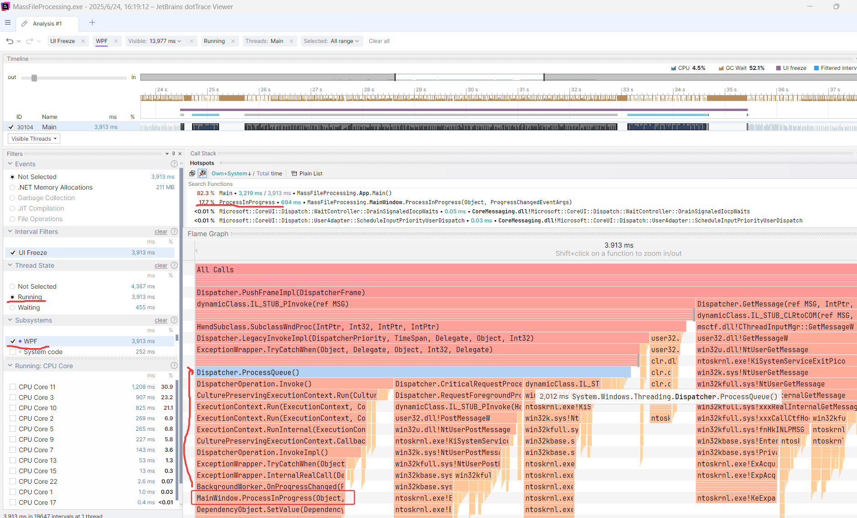Select .NET Memory Allocations event
Screen dimensions: 857x518
pyautogui.click(x=12, y=187)
